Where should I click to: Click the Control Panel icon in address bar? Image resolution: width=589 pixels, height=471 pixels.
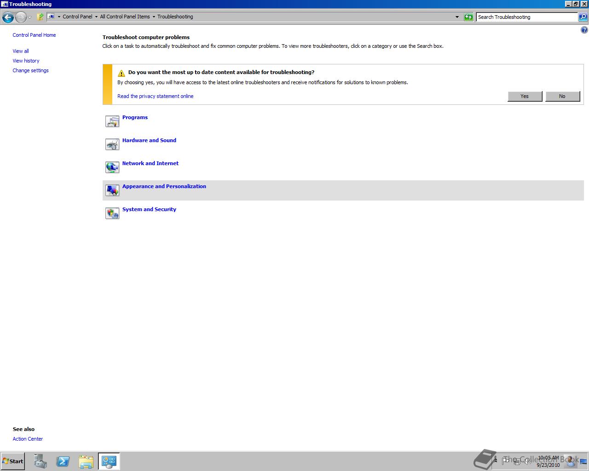[x=51, y=17]
